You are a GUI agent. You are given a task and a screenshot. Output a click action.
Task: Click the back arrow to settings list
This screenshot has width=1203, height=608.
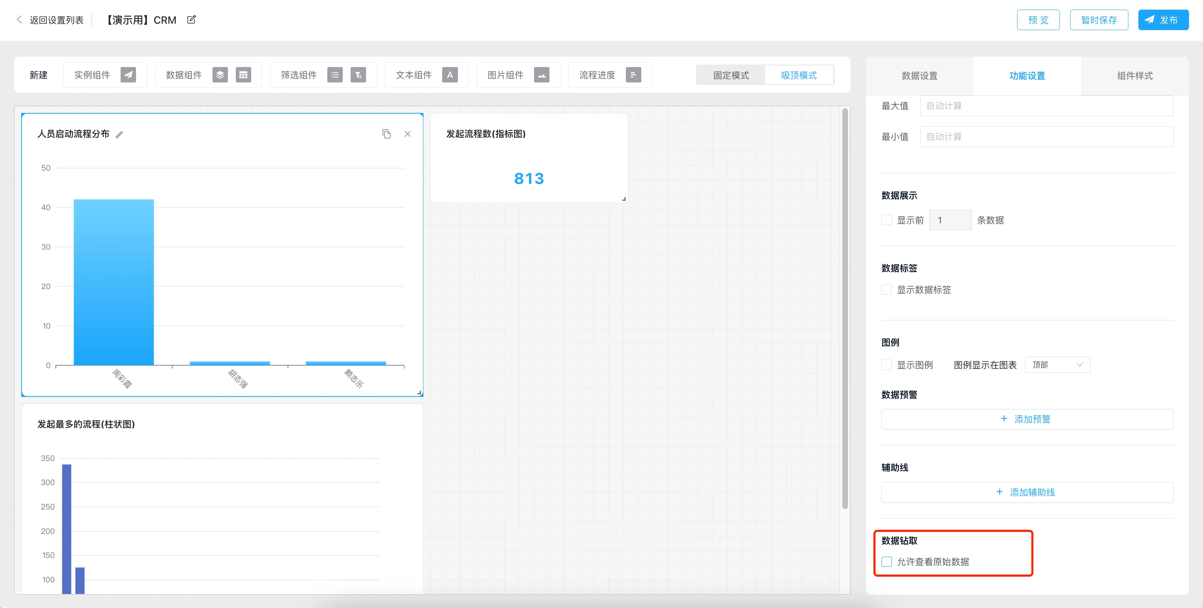(x=19, y=20)
